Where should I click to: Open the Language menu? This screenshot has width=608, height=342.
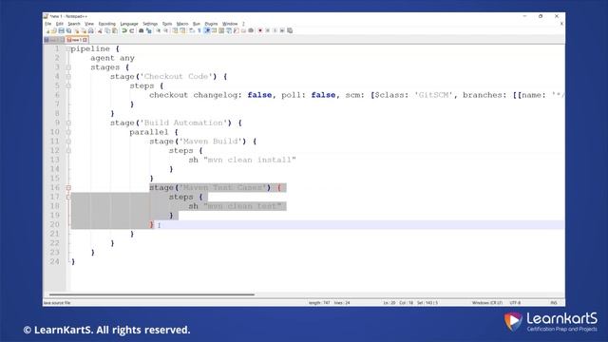click(129, 24)
